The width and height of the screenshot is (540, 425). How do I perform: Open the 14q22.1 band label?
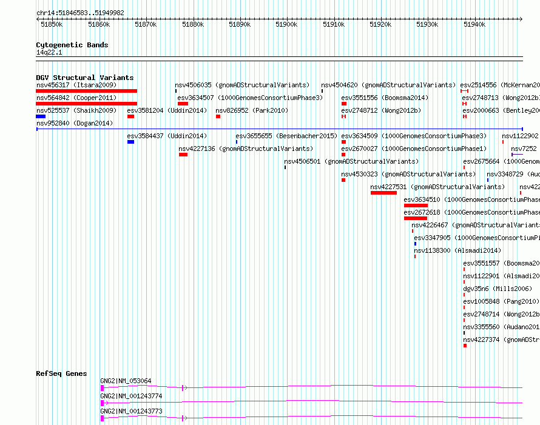pyautogui.click(x=49, y=52)
